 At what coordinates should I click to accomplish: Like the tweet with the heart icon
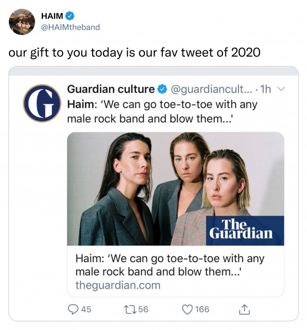[188, 309]
